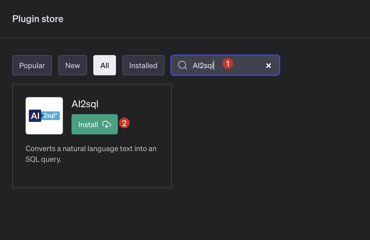Click the magnifier search icon

183,65
